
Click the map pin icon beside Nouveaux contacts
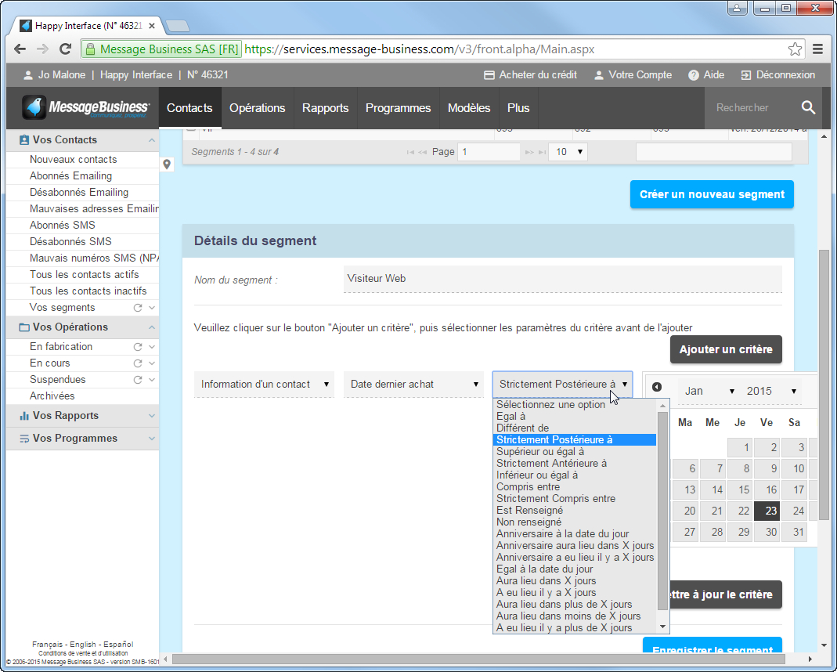click(167, 165)
